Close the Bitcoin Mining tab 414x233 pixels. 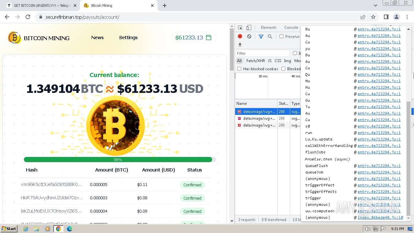tap(152, 6)
